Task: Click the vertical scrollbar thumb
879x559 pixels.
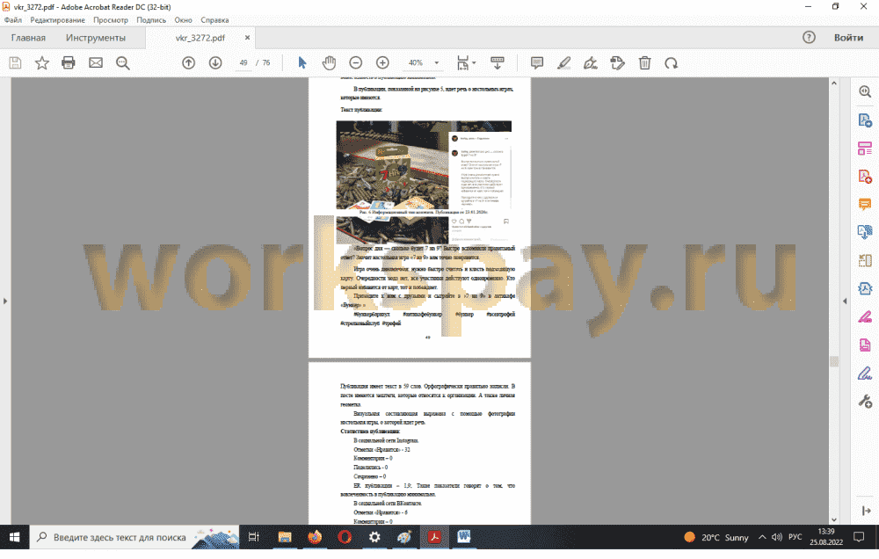Action: pos(833,361)
